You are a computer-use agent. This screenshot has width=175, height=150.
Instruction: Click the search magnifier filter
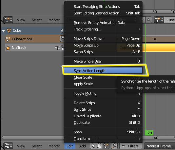coord(114,146)
